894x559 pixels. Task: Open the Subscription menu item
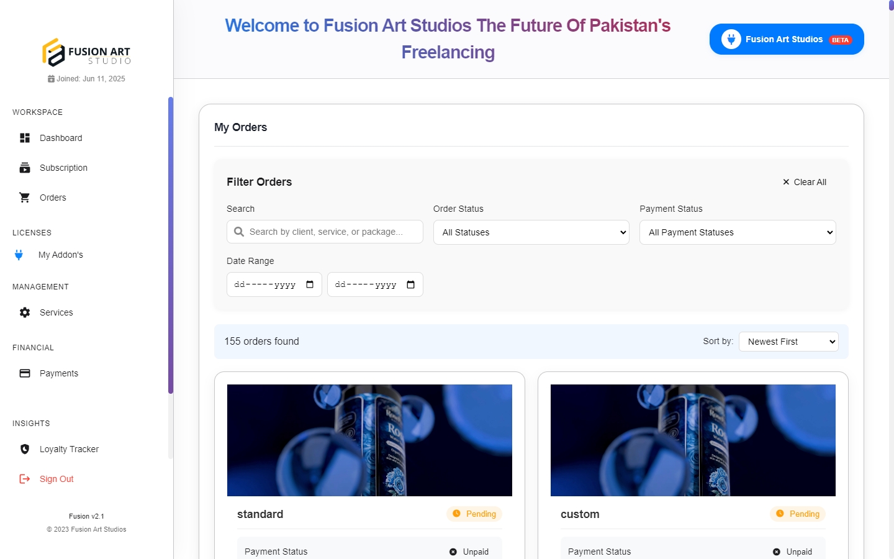63,168
